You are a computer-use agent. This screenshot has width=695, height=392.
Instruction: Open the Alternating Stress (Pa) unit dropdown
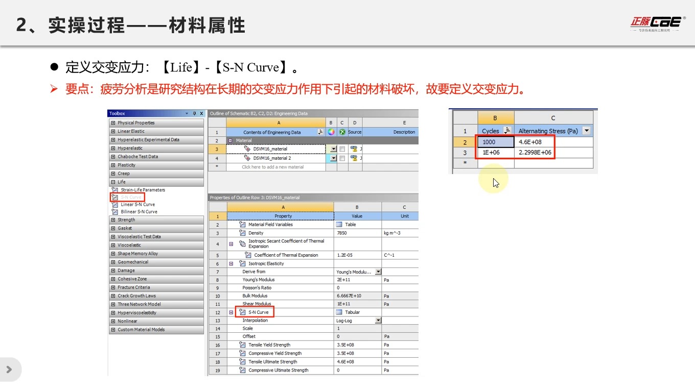click(x=586, y=130)
